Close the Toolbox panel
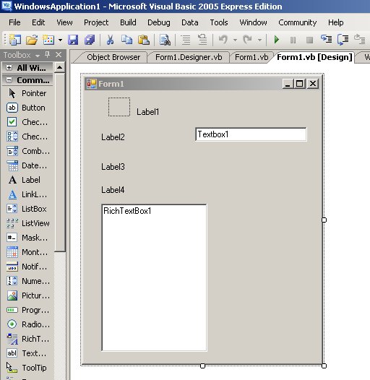 click(x=59, y=55)
